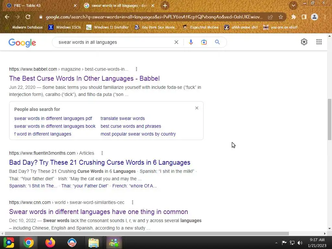Dismiss the People also search for box
332x249 pixels.
(197, 108)
